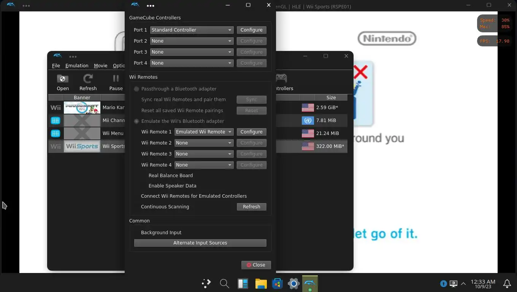
Task: Open the Wii Remote 2 dropdown
Action: pos(204,143)
